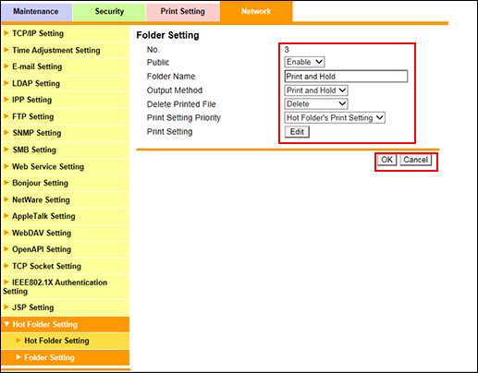This screenshot has width=478, height=373.
Task: Open AppleTalk Setting
Action: [x=65, y=216]
